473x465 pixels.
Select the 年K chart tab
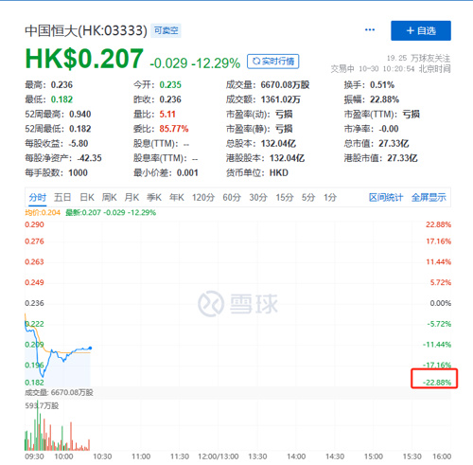coord(177,198)
